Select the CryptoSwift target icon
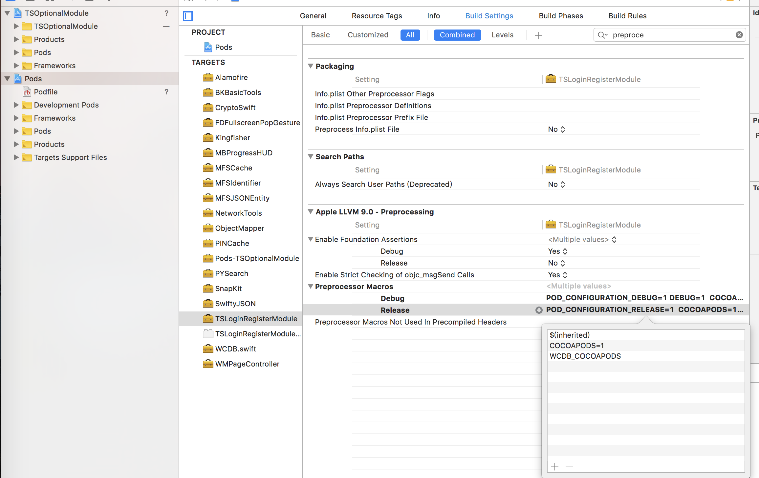Image resolution: width=759 pixels, height=478 pixels. coord(208,108)
